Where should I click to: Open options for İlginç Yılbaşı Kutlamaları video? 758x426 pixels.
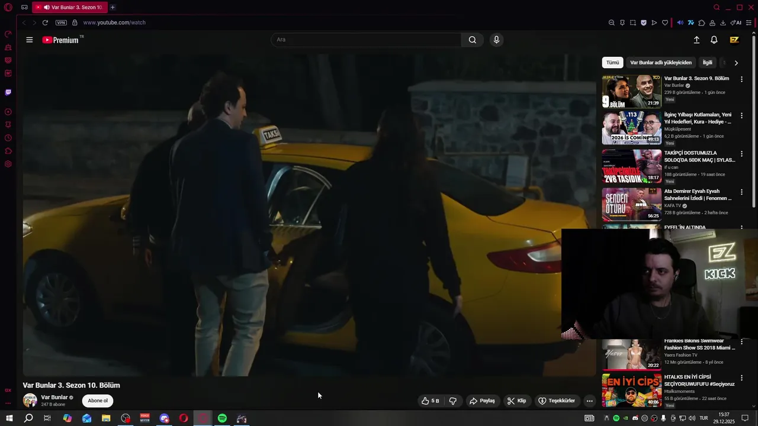tap(741, 116)
